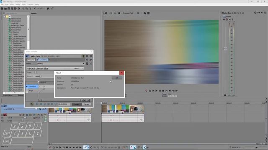Screen dimensions: 268x150
Task: Adjust the Amount slider in Linear Blur
Action: [x=41, y=76]
